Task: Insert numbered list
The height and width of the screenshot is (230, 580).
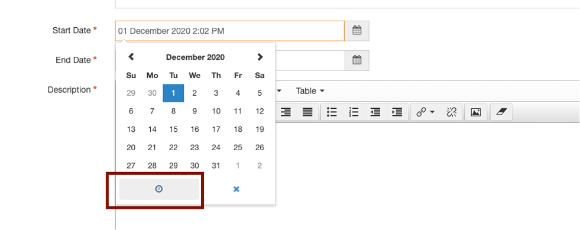Action: tap(354, 112)
